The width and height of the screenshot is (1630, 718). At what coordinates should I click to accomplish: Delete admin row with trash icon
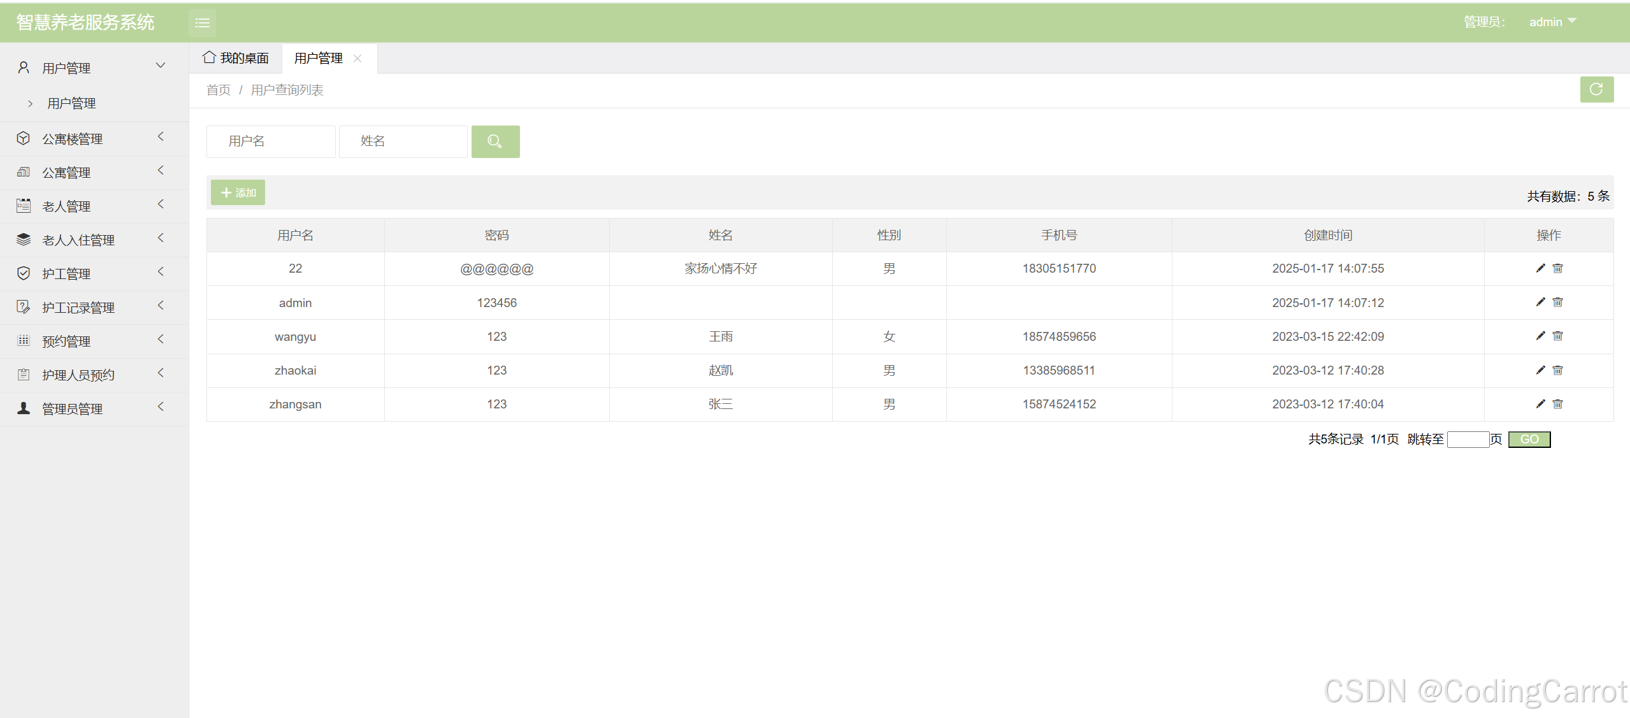pos(1557,302)
